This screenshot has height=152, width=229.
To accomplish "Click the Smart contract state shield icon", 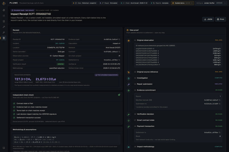I will pos(128,121).
